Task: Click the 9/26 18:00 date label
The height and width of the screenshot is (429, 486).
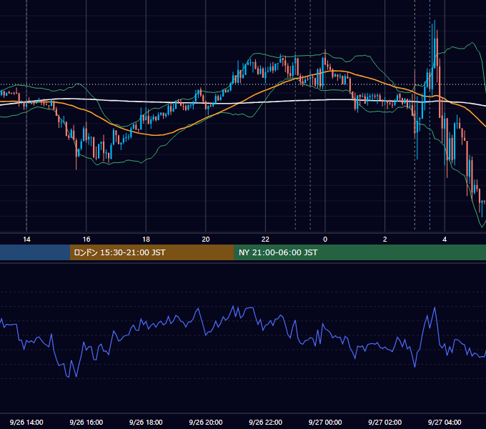Action: (146, 422)
